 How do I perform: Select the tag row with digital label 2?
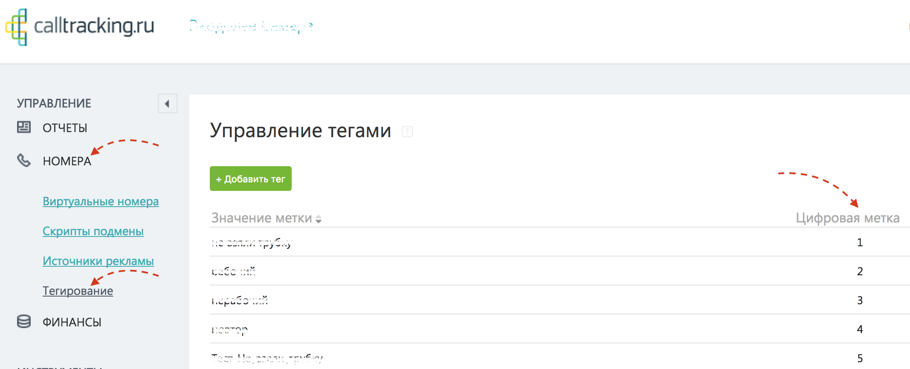pos(559,271)
